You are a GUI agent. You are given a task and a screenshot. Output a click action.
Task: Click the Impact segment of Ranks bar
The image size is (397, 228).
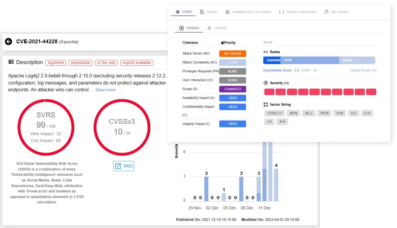click(357, 60)
